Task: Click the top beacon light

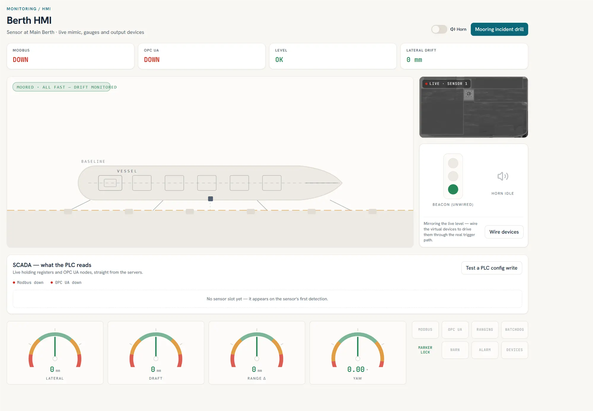Action: (x=453, y=163)
